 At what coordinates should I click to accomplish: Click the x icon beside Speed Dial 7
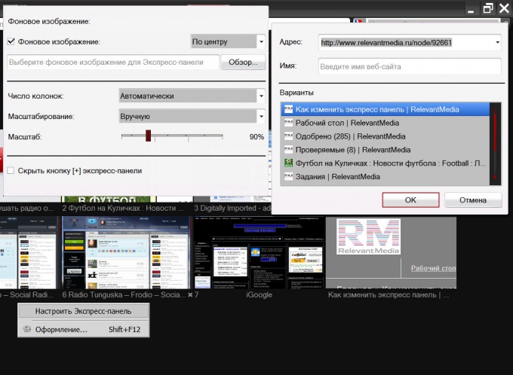(190, 294)
